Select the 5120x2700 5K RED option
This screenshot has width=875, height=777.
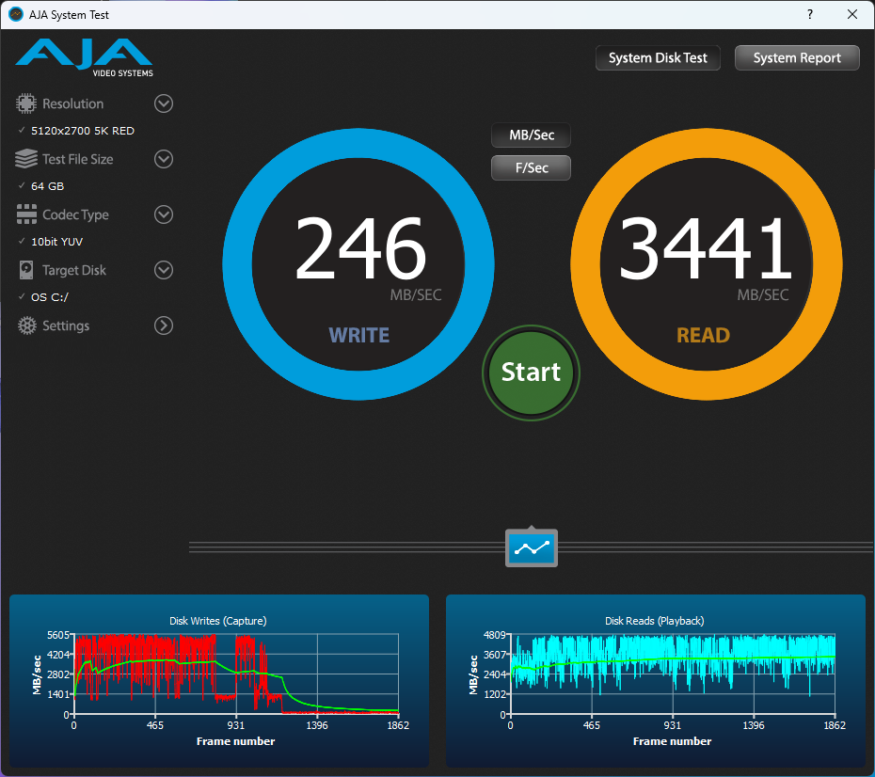(82, 131)
